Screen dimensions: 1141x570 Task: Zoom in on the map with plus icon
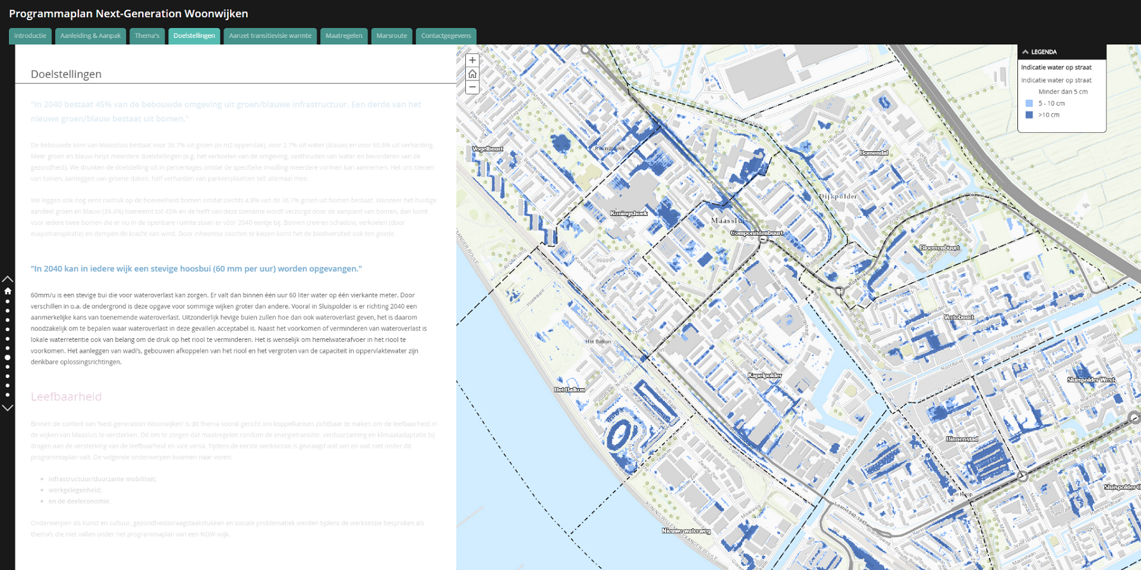pos(472,60)
